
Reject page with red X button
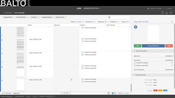(169, 46)
